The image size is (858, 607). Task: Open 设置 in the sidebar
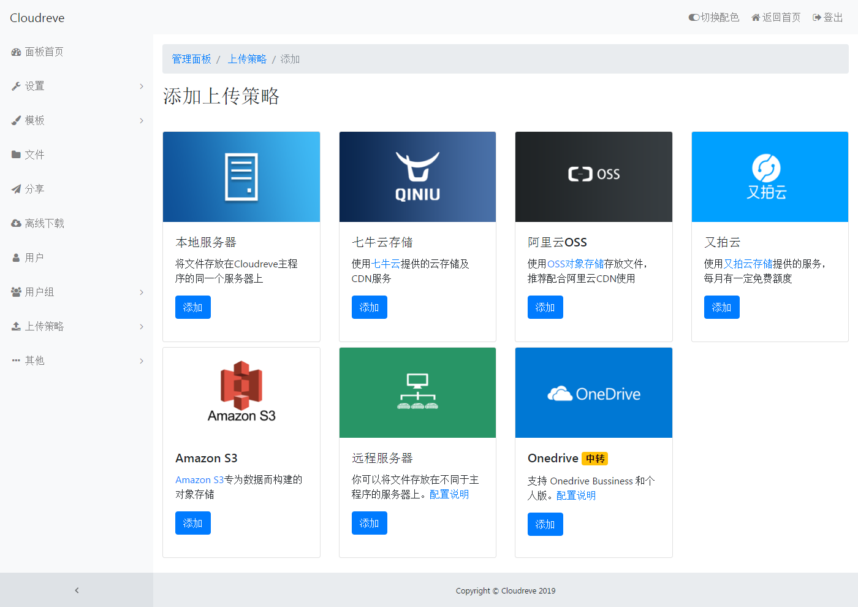77,86
